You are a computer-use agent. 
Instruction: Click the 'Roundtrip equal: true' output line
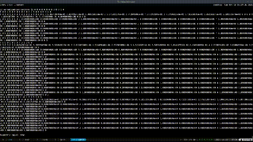pos(12,135)
